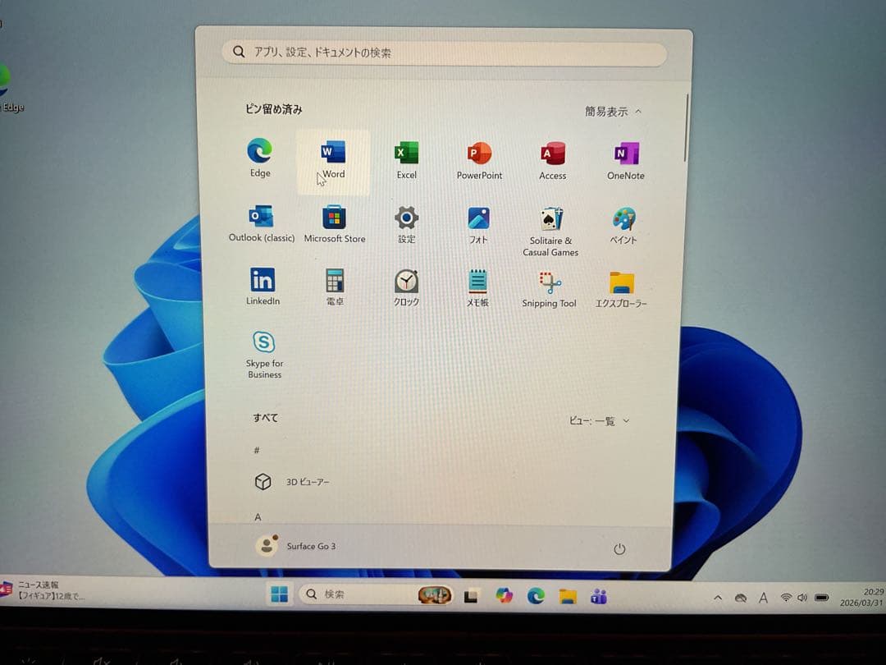Open Task View on the taskbar
Image resolution: width=886 pixels, height=665 pixels.
click(471, 595)
